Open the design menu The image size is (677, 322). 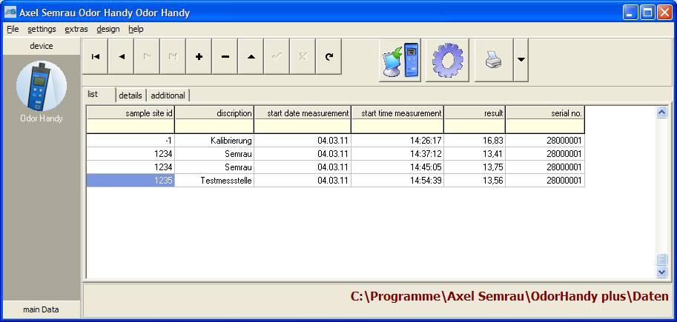point(108,30)
